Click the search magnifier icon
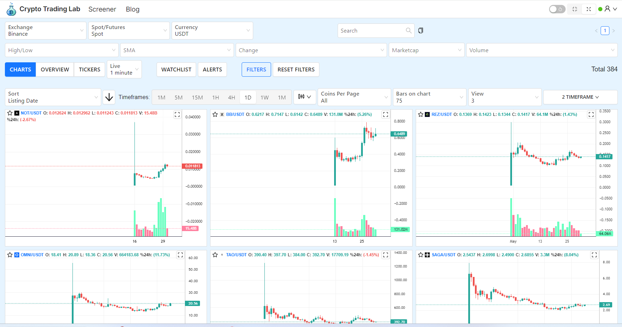The height and width of the screenshot is (327, 622). [x=408, y=30]
